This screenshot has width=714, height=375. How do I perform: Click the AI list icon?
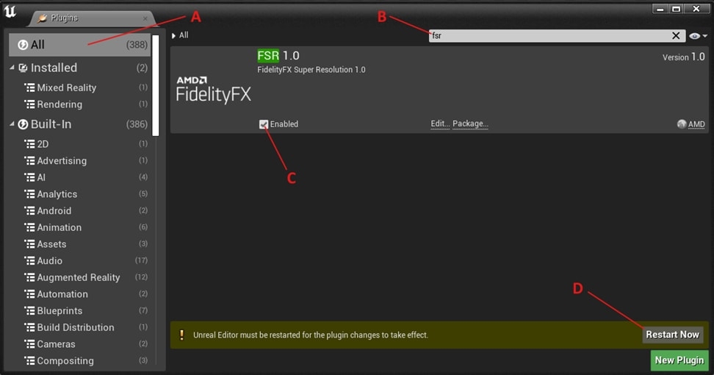coord(29,177)
